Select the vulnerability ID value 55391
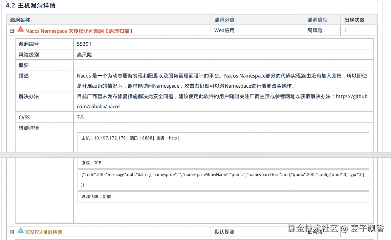Screen dimensions: 391x240 (84, 44)
